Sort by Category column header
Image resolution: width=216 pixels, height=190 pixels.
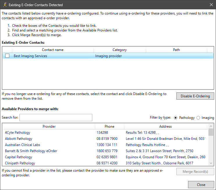(120, 50)
